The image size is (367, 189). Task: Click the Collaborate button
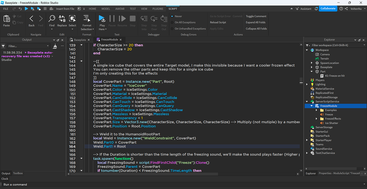pos(328,8)
